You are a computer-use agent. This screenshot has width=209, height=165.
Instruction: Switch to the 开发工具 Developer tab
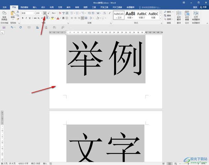104,7
